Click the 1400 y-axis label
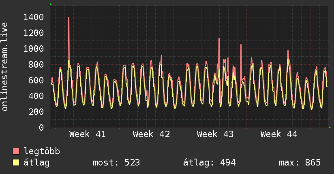 click(x=34, y=17)
